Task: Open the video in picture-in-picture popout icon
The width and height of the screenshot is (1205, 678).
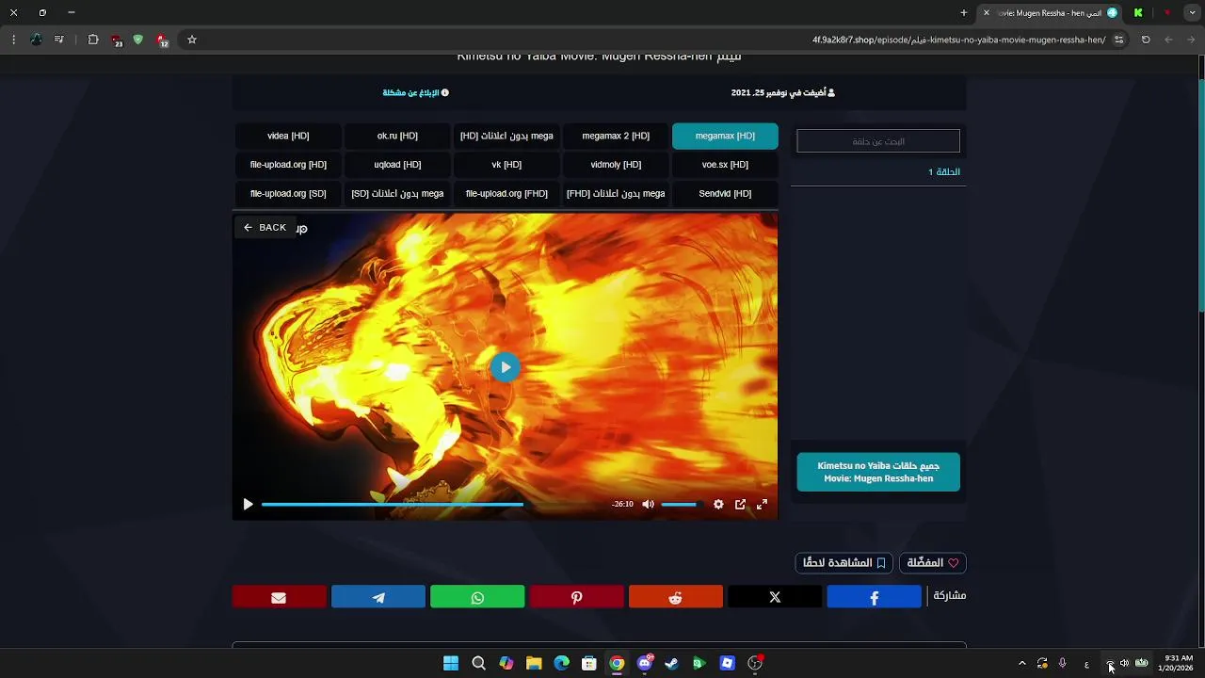Action: (x=740, y=505)
